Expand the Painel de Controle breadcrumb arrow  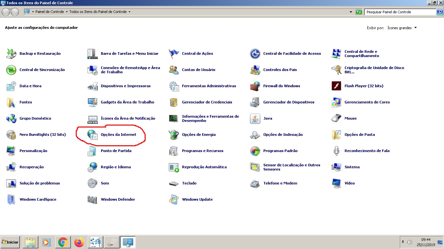click(x=67, y=12)
